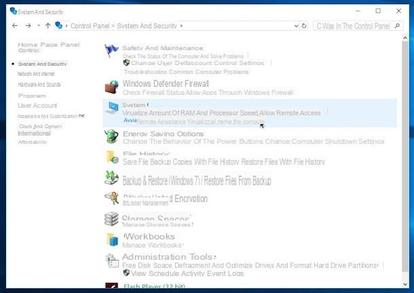This screenshot has width=414, height=293.
Task: Open the recent locations dropdown arrow
Action: pos(39,26)
